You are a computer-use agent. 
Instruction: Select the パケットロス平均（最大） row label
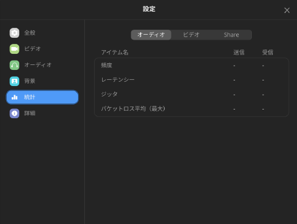[133, 109]
